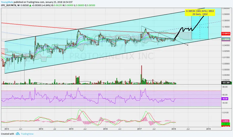Click the O:0.06195 open value

coord(56,5)
